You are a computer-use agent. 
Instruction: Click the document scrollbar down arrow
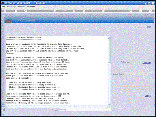point(109,104)
